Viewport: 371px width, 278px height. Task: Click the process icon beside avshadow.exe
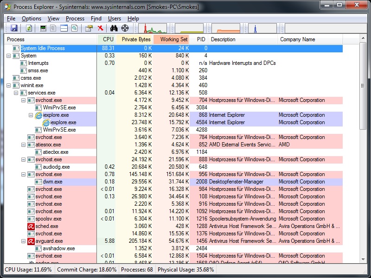click(x=38, y=248)
